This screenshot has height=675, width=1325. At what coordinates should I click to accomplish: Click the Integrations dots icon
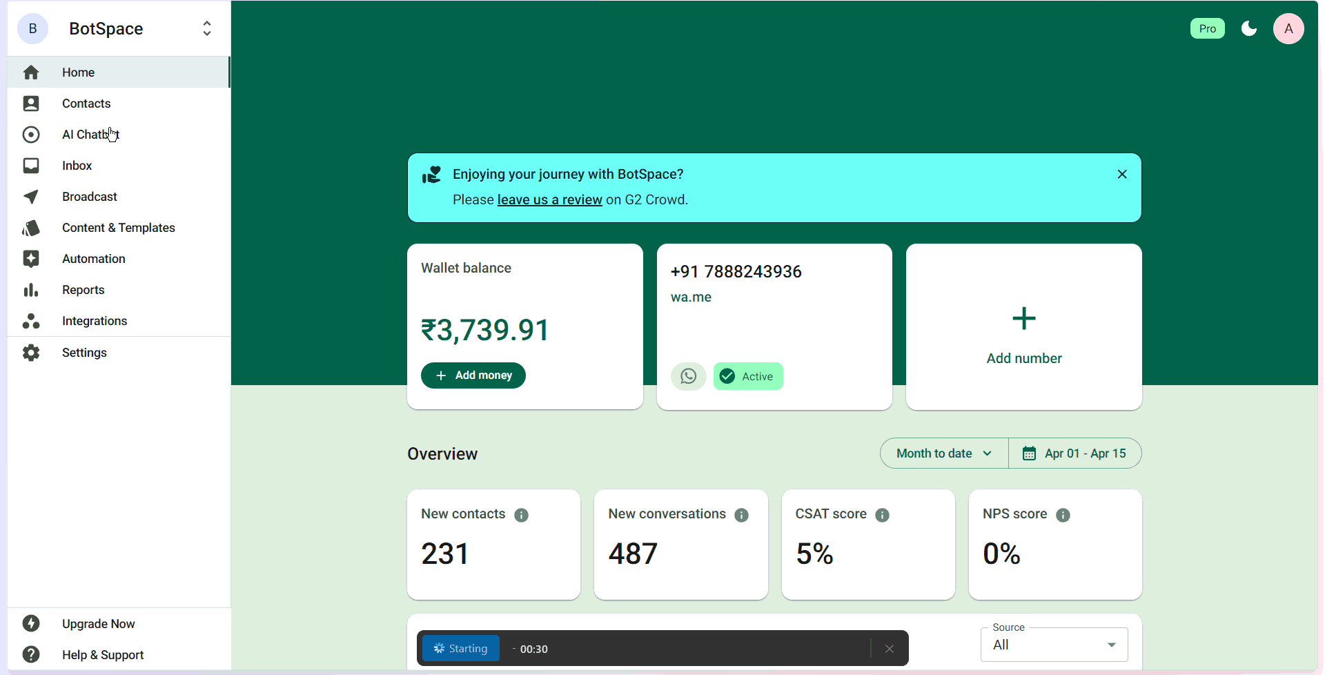click(31, 321)
